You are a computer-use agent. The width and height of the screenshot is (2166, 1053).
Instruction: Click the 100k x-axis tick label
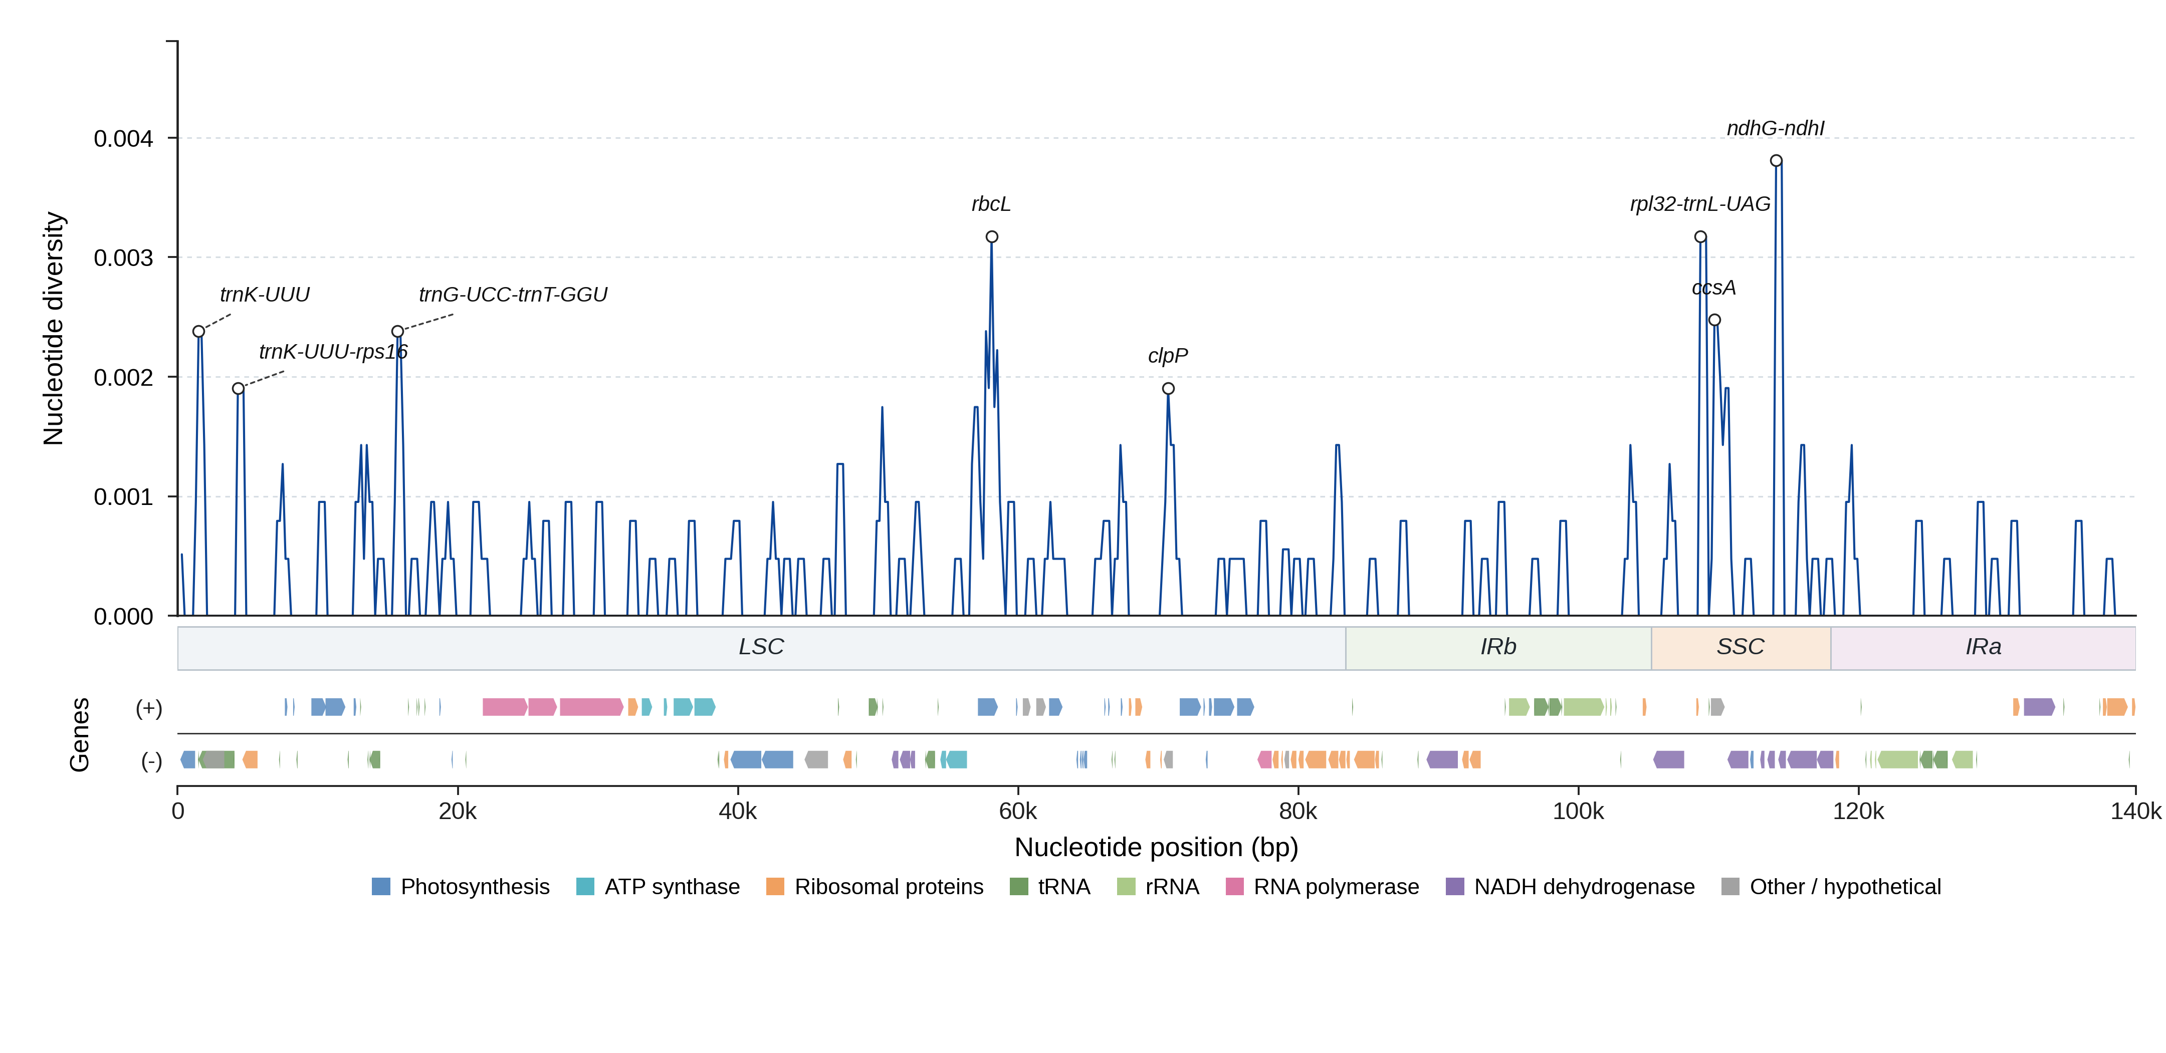(x=1578, y=812)
